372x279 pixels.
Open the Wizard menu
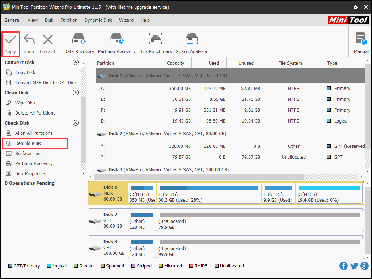126,20
